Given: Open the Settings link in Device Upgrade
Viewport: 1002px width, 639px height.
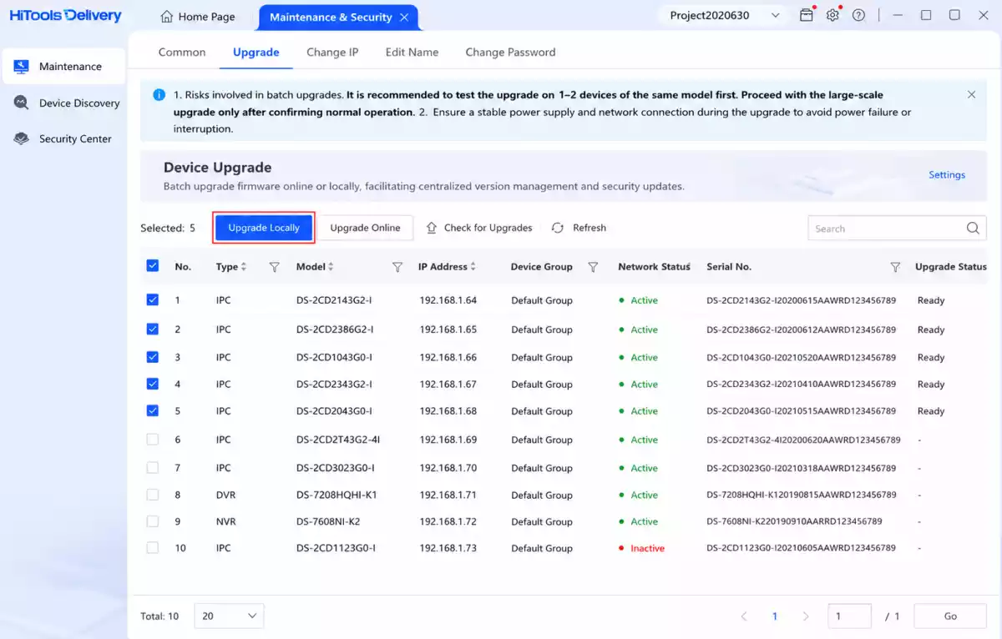Looking at the screenshot, I should tap(947, 175).
